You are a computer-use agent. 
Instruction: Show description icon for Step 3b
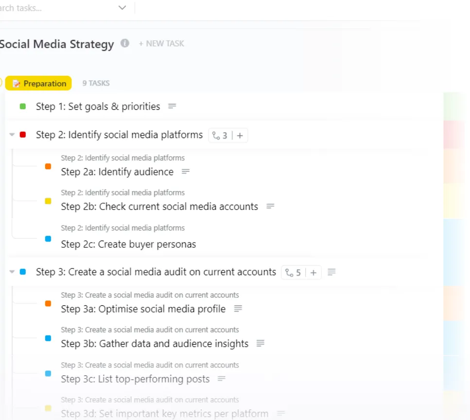coord(261,343)
